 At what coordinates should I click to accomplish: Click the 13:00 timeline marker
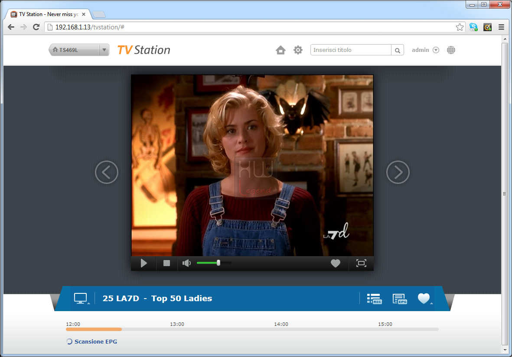[x=177, y=324]
